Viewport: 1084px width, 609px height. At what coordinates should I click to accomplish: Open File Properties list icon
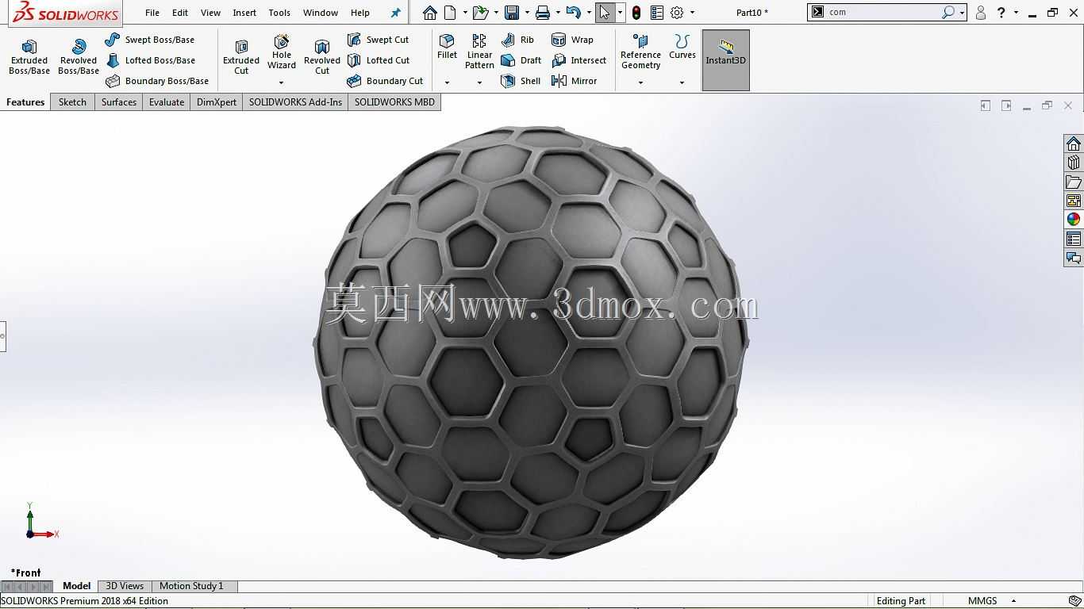[x=656, y=13]
